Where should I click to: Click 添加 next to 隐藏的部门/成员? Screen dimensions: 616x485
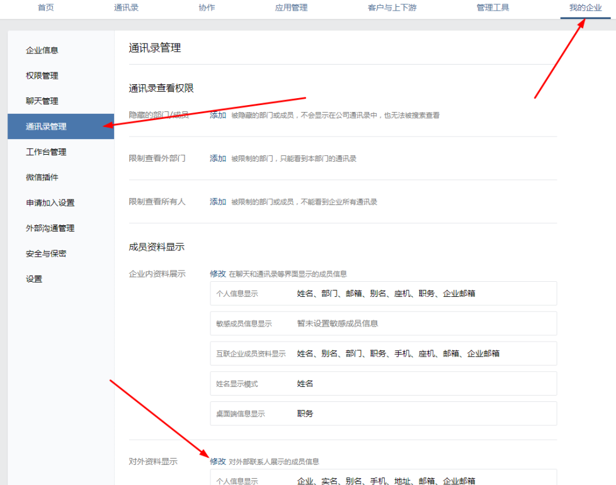click(217, 114)
